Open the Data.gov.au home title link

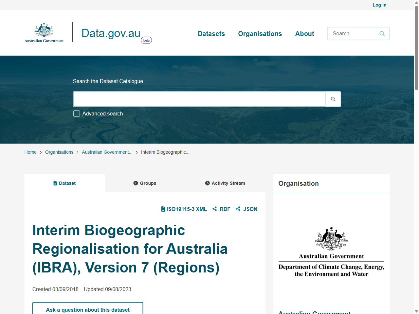tap(111, 33)
